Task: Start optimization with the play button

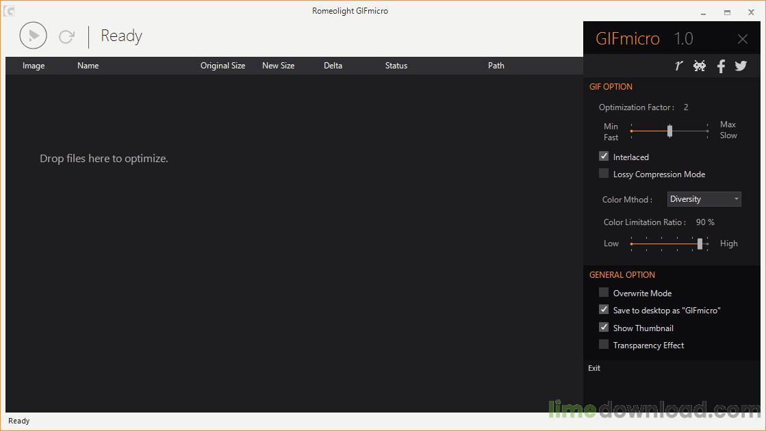Action: pyautogui.click(x=34, y=36)
